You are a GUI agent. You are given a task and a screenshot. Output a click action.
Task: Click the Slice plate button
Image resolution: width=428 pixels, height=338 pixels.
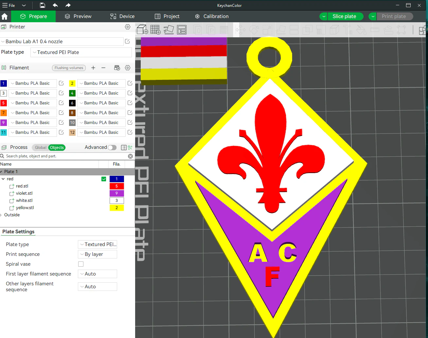(346, 16)
